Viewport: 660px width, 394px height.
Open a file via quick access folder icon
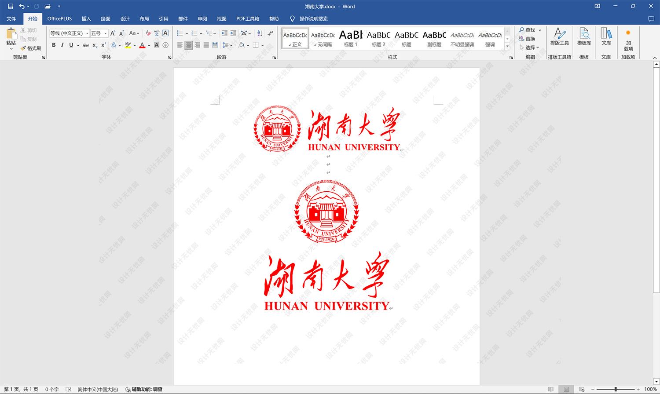click(x=48, y=7)
